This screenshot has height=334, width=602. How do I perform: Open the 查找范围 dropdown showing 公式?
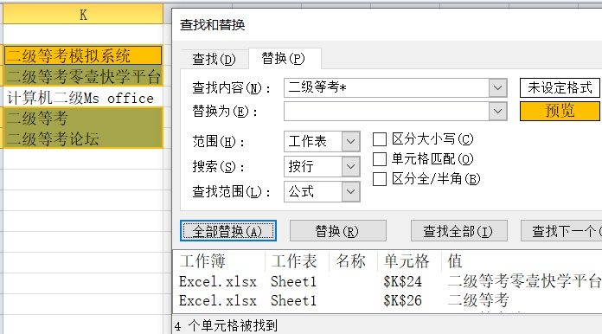[322, 191]
